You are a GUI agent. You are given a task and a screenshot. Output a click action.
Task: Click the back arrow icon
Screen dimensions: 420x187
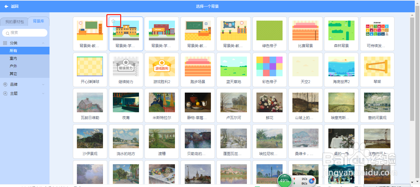click(x=6, y=6)
